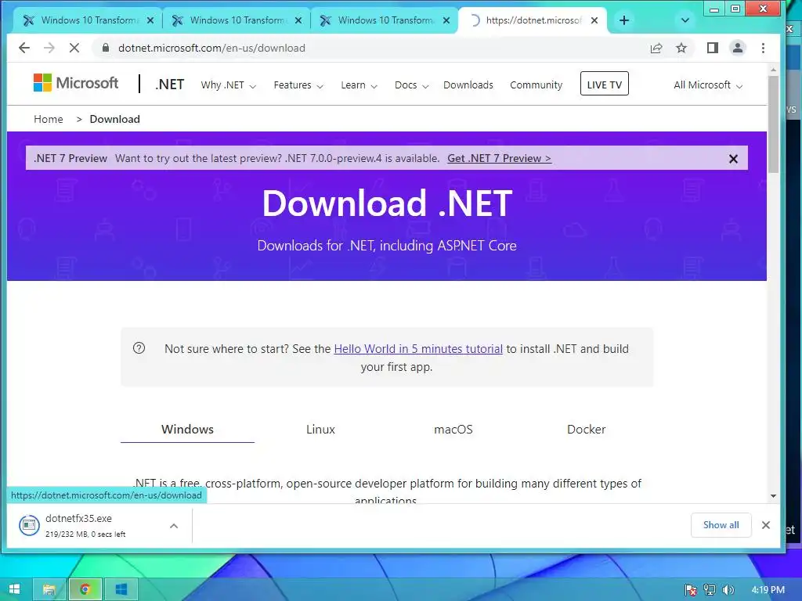Close the dotnet.microsoft.com tab

594,20
